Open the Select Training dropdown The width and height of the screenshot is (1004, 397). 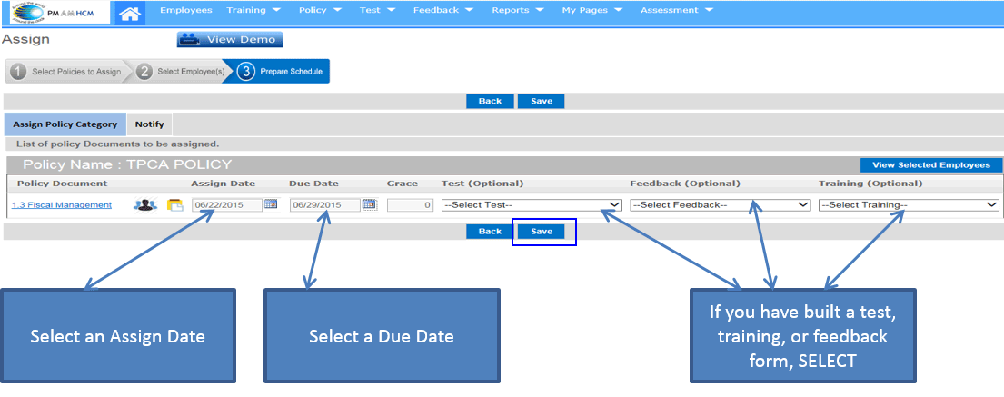[908, 205]
